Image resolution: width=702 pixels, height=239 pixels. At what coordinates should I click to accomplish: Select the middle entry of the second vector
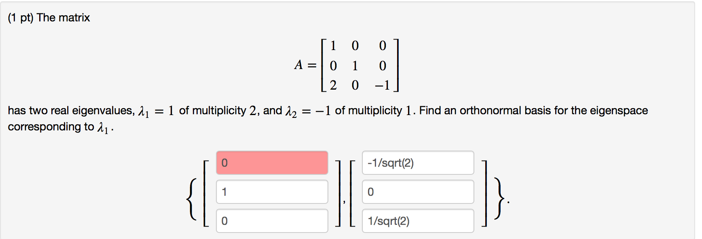click(417, 192)
